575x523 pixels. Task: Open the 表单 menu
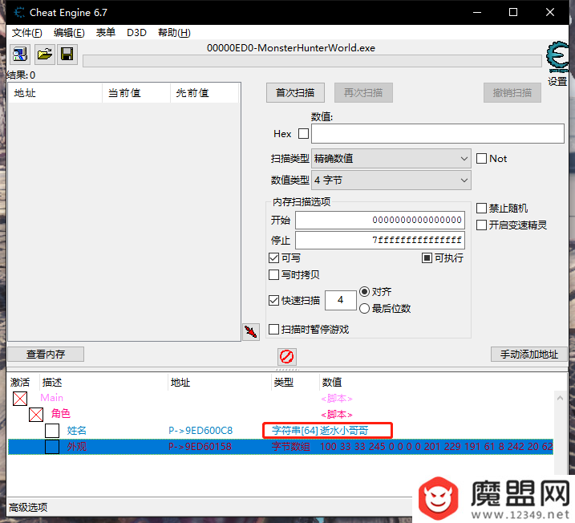pyautogui.click(x=106, y=33)
